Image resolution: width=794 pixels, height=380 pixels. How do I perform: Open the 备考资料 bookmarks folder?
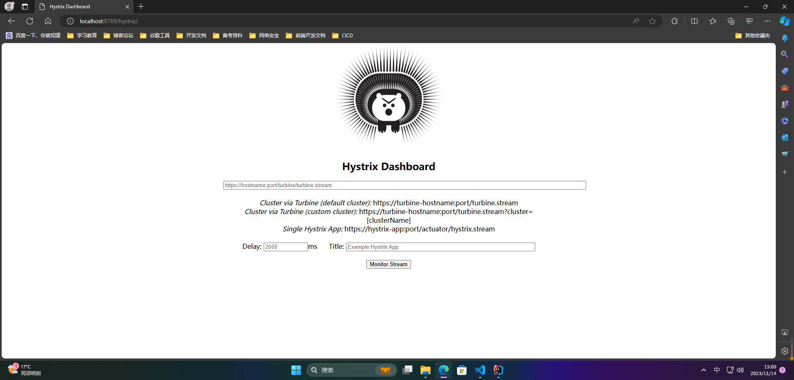[x=228, y=36]
